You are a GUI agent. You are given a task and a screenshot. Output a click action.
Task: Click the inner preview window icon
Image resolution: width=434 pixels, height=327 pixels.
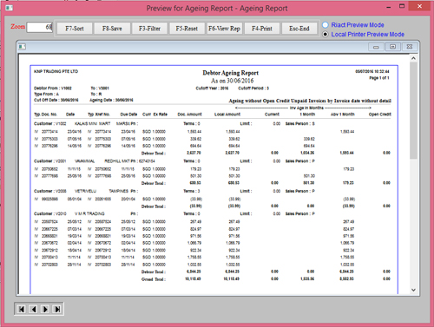tap(22, 47)
